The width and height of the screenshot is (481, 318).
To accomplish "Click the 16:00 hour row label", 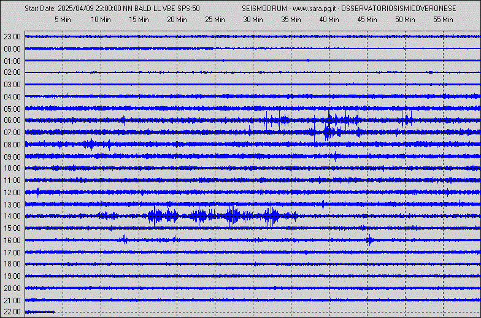I will pos(12,241).
